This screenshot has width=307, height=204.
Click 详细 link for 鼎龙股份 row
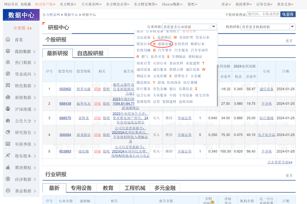tap(97, 135)
